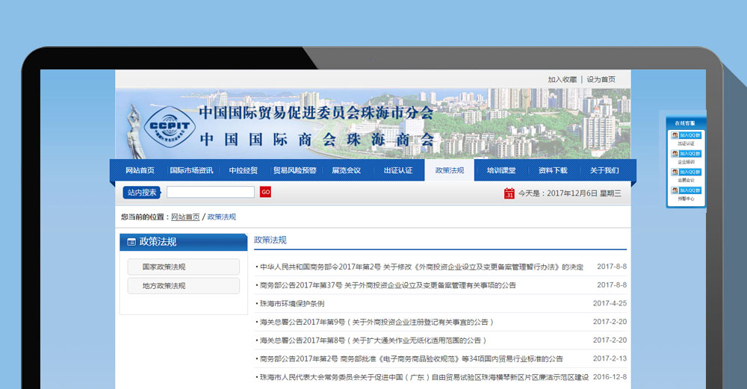Click the 2017-2-13 date entry

[x=610, y=358]
